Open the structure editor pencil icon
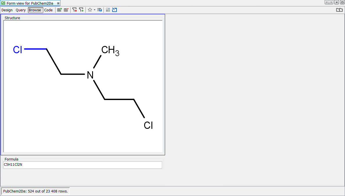The height and width of the screenshot is (196, 345). pyautogui.click(x=115, y=10)
